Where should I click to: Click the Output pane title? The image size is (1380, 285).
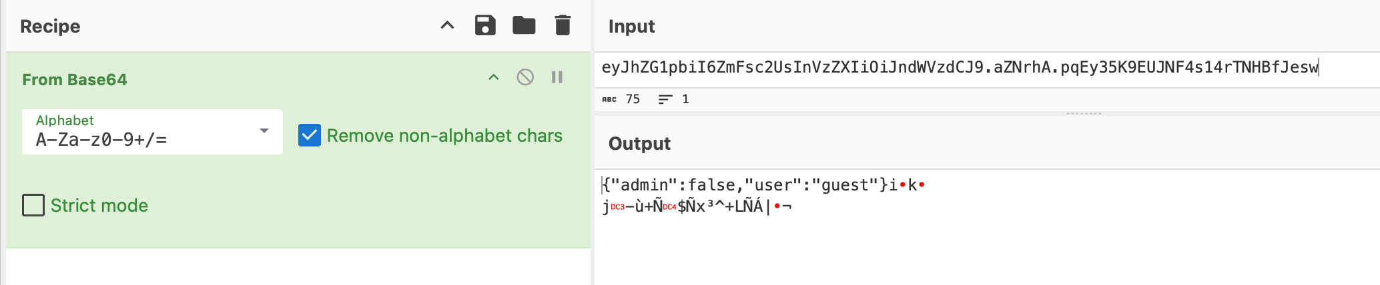(639, 143)
